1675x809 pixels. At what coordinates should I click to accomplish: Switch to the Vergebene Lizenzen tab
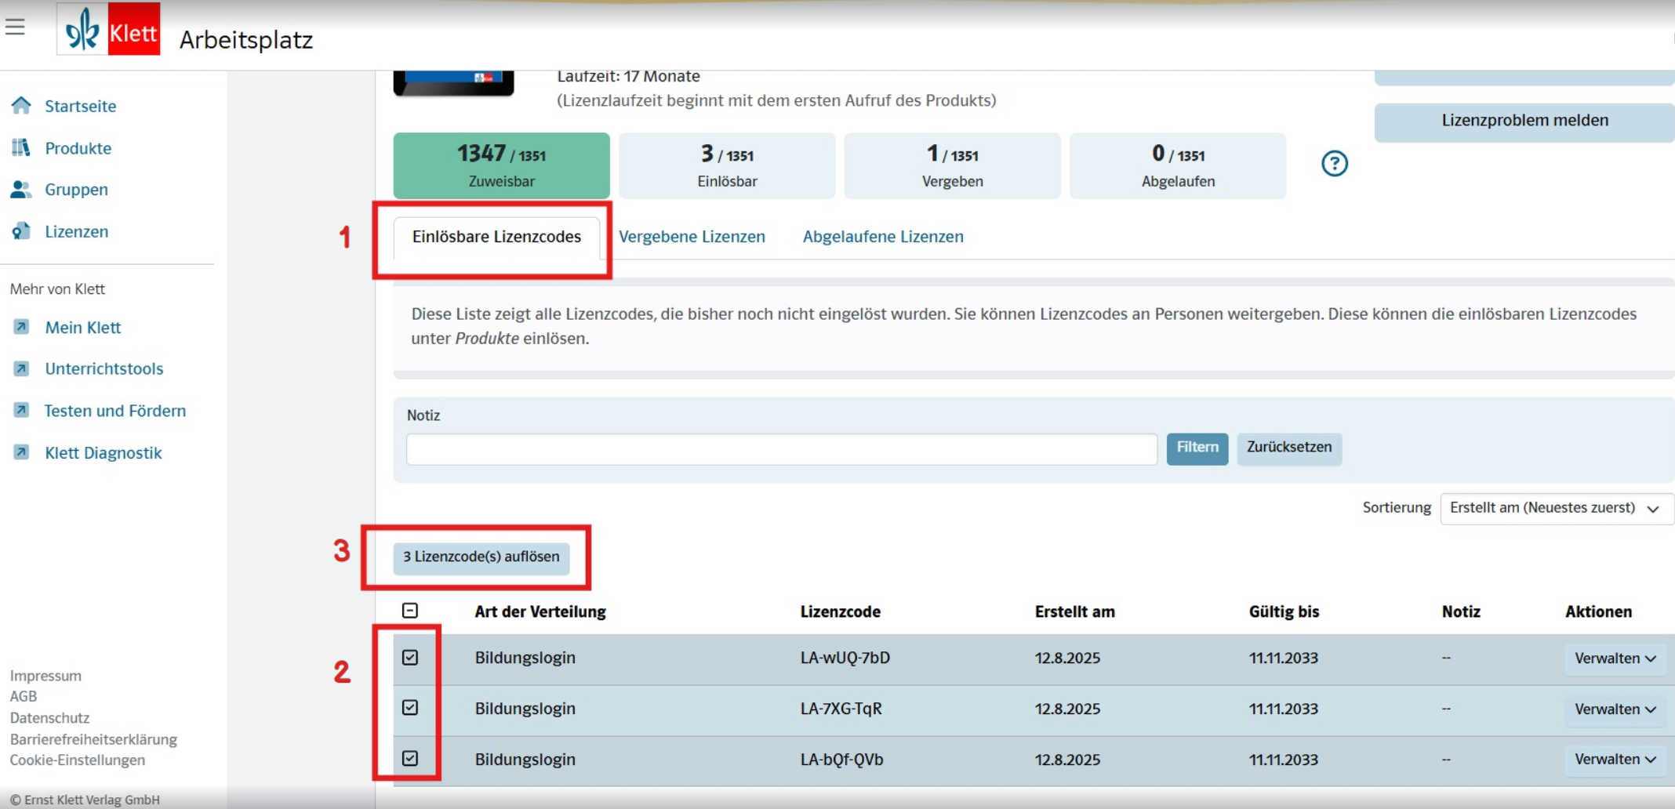(x=692, y=237)
